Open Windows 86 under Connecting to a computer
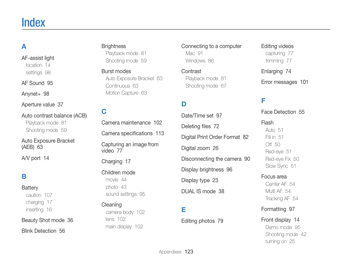The width and height of the screenshot is (352, 266). (200, 61)
